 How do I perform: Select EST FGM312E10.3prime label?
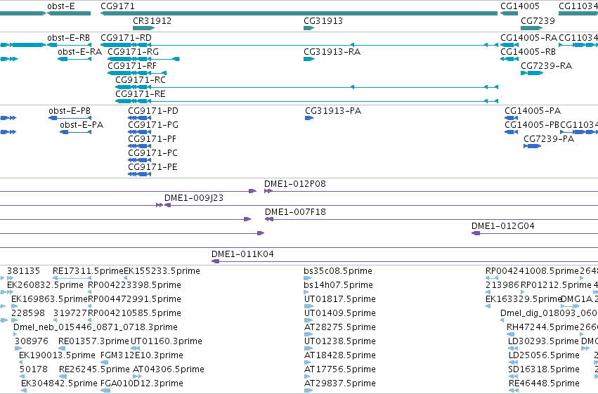tap(142, 356)
